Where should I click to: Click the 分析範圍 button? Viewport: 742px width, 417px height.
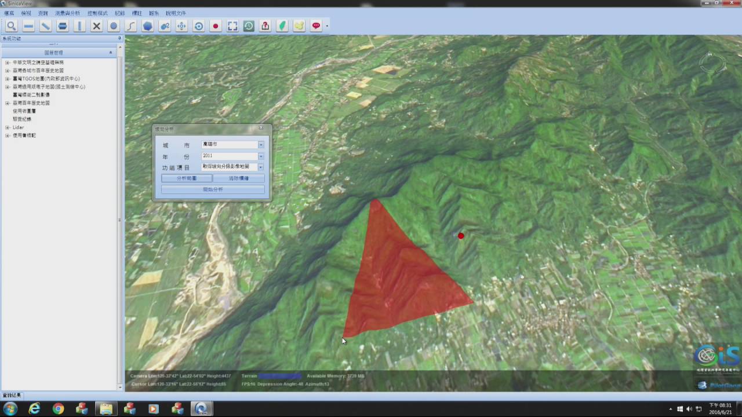(187, 178)
